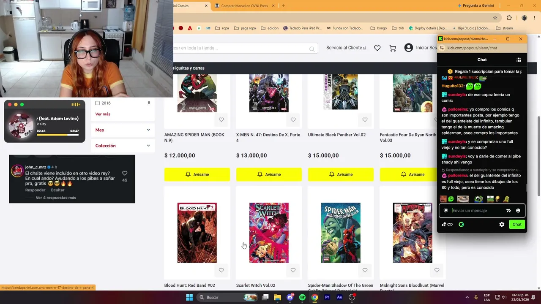Image resolution: width=541 pixels, height=304 pixels.
Task: Click the user account avatar icon
Action: click(408, 48)
